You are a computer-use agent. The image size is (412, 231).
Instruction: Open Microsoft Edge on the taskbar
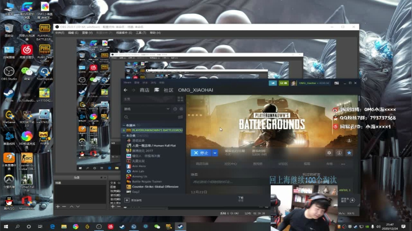click(x=52, y=226)
